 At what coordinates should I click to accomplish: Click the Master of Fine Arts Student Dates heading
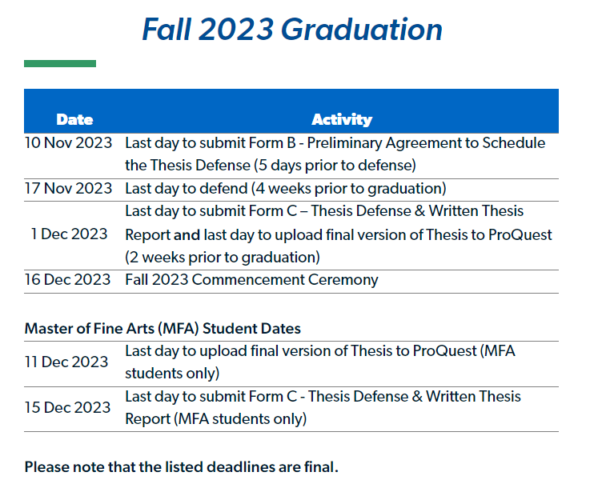click(163, 329)
